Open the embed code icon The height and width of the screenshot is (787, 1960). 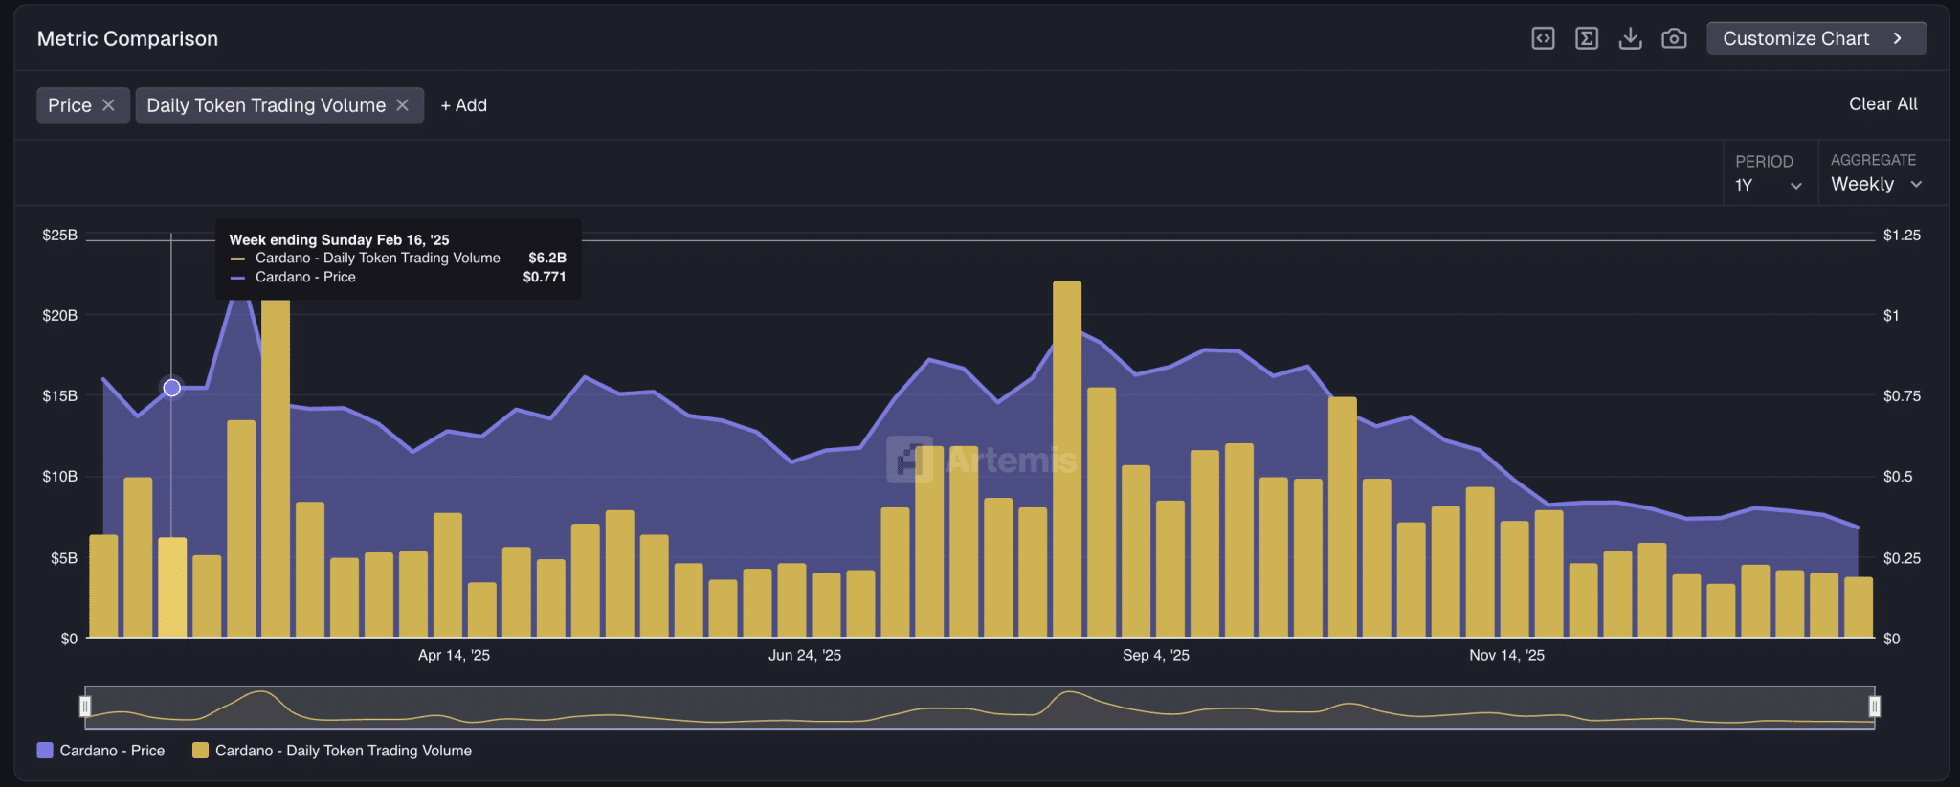click(x=1543, y=38)
